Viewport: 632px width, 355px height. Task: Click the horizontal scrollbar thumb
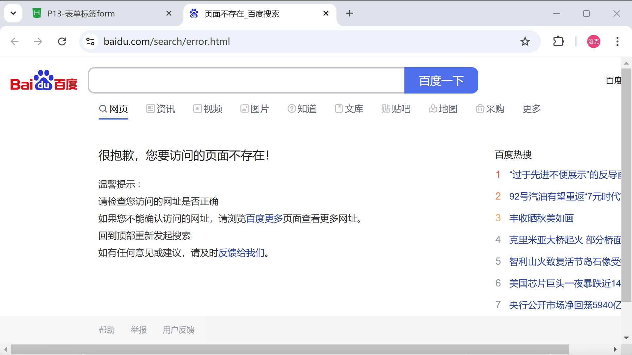click(290, 349)
